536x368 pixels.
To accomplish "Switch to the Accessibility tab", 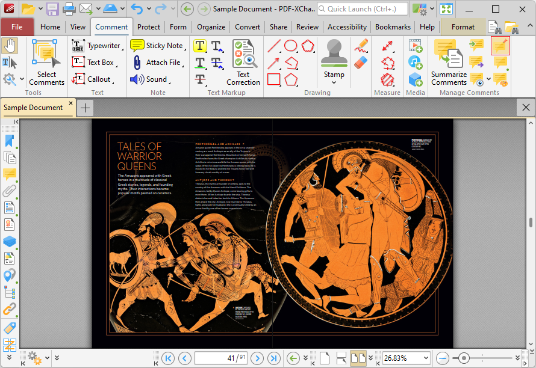I will 347,27.
